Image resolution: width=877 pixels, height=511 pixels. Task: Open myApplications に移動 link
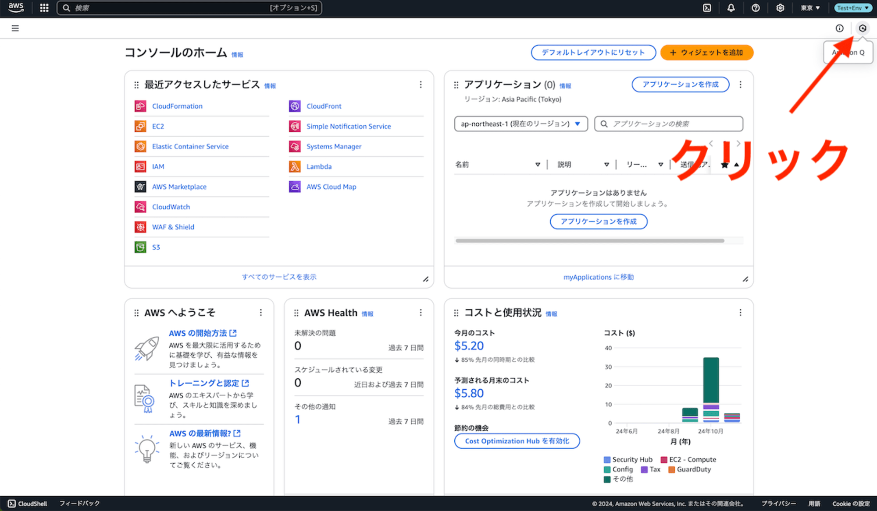pos(599,277)
